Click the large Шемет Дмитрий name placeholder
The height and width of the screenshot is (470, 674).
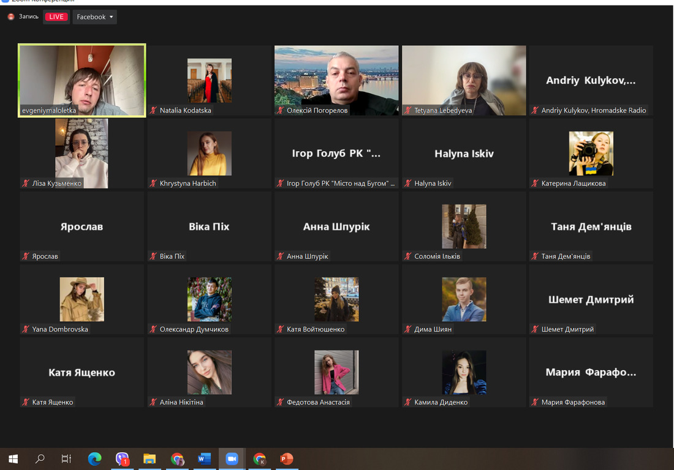pyautogui.click(x=591, y=300)
